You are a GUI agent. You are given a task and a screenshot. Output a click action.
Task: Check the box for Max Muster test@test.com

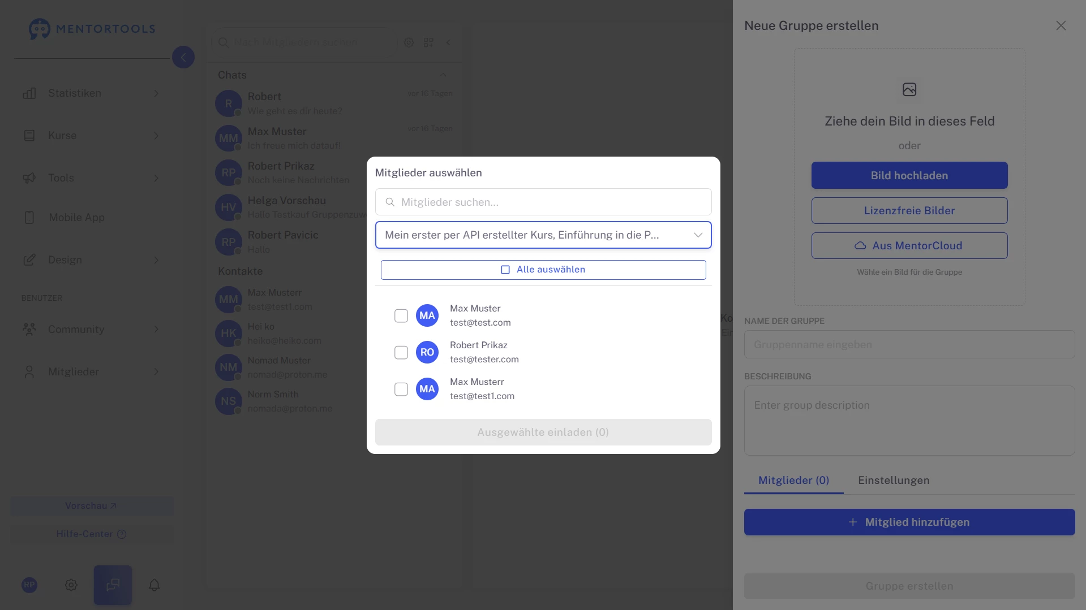(x=401, y=315)
